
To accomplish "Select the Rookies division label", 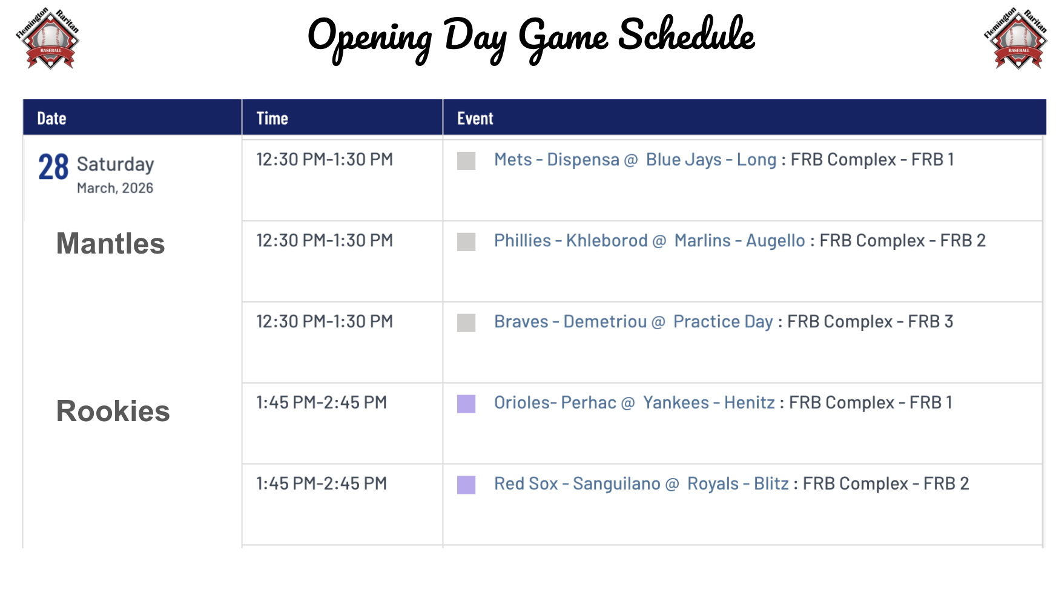I will pyautogui.click(x=113, y=411).
